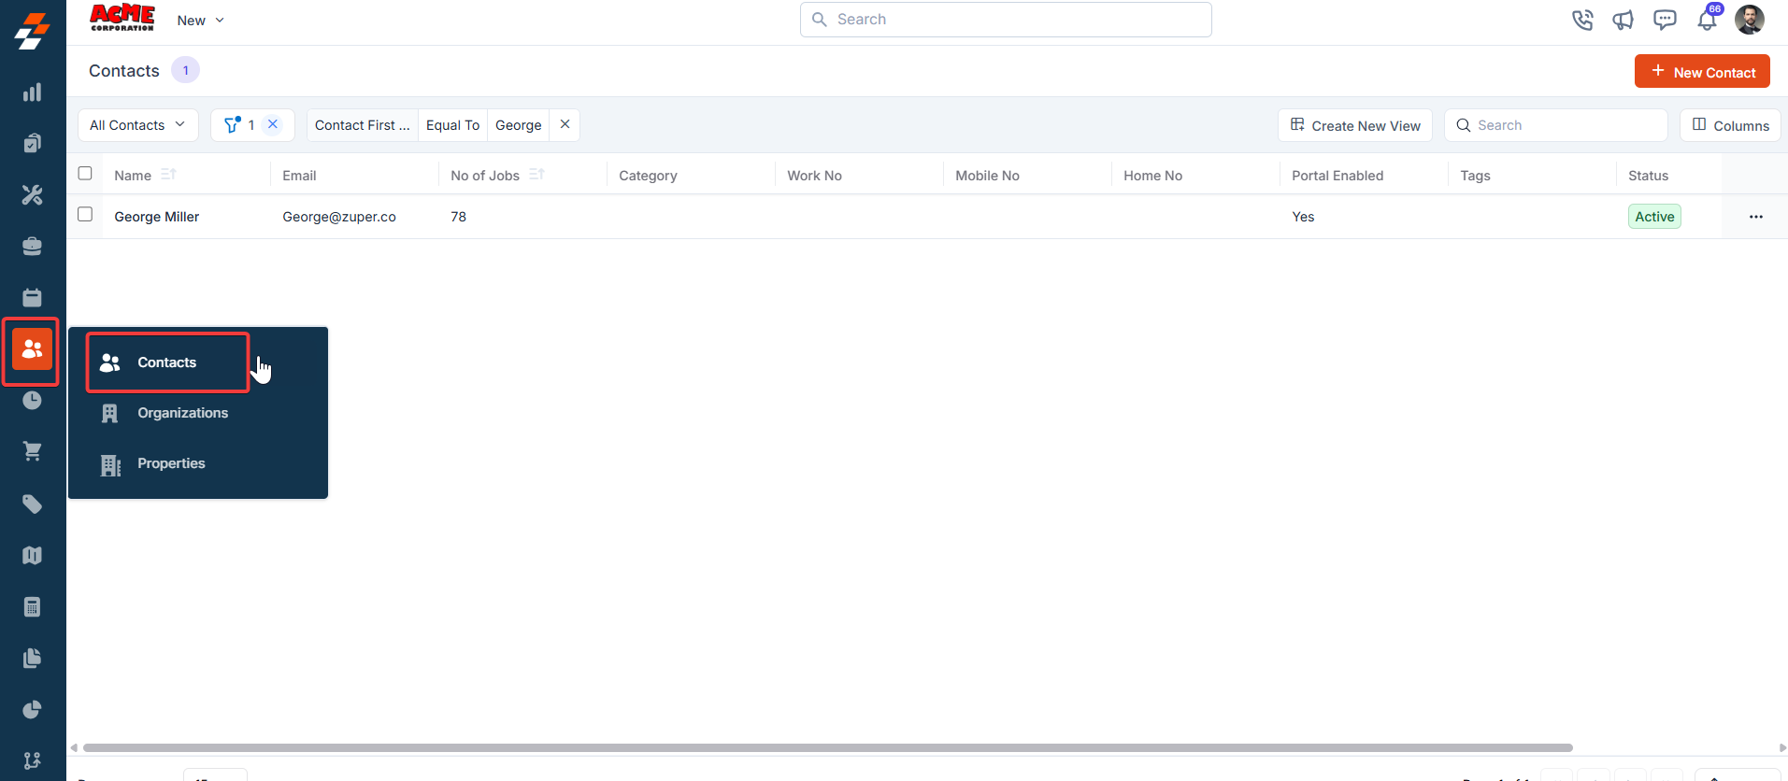Open notifications bell with badge

point(1708,19)
